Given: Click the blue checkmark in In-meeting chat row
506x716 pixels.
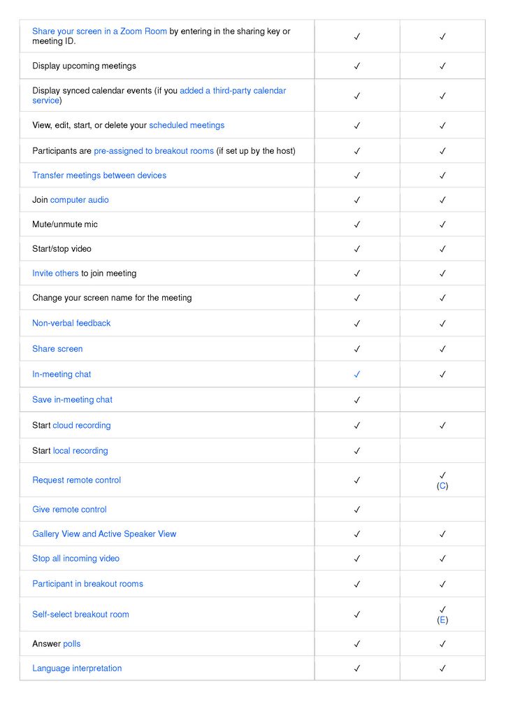Looking at the screenshot, I should [x=357, y=375].
